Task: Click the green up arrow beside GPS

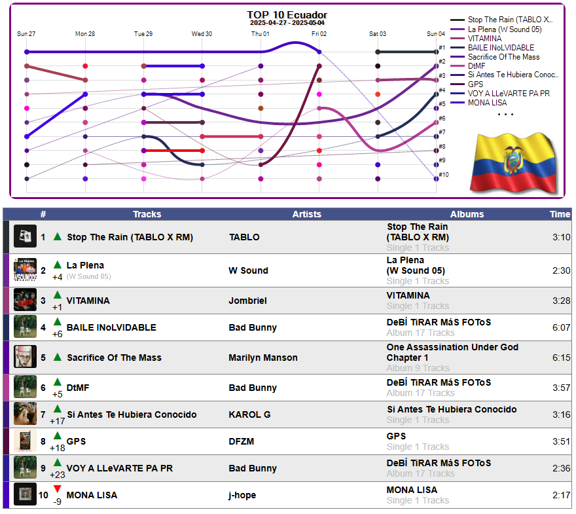Action: [58, 435]
